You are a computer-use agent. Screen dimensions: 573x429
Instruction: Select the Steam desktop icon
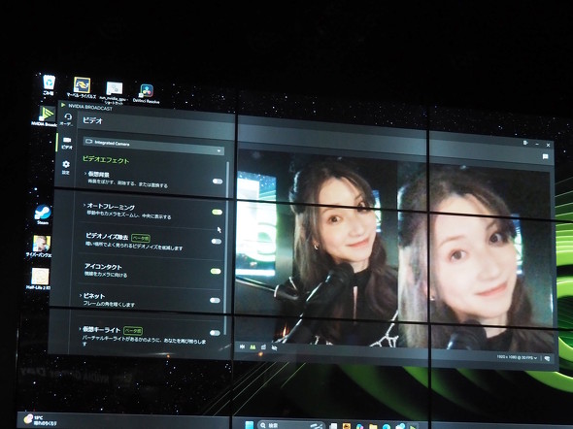pos(43,214)
